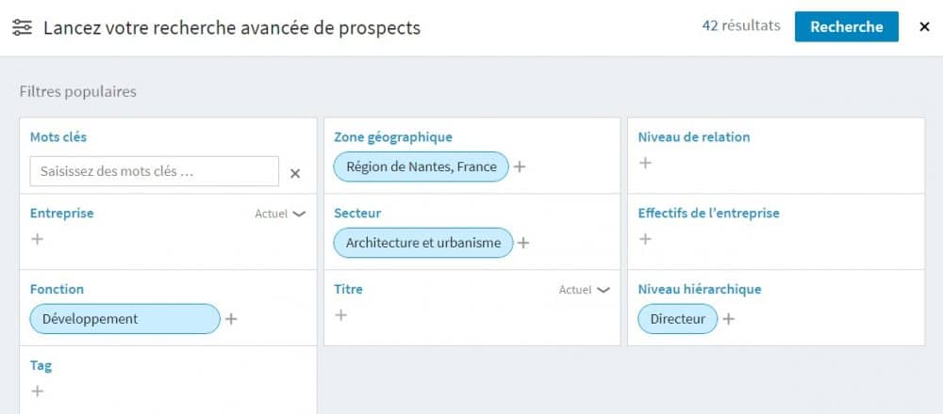The image size is (943, 414).
Task: Open the Actuel dropdown in Entreprise
Action: tap(280, 214)
